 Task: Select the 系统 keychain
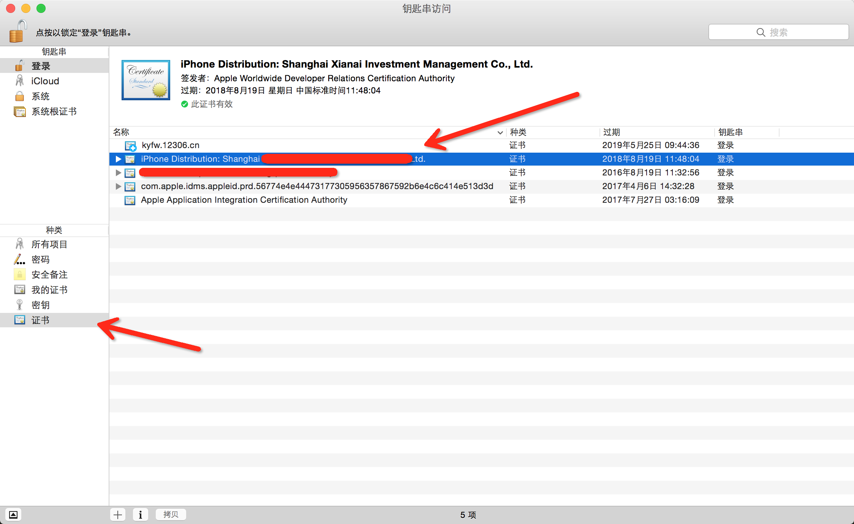[54, 96]
